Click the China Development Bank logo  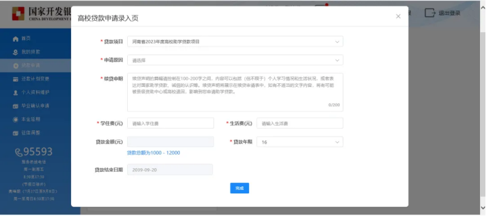[x=19, y=14]
